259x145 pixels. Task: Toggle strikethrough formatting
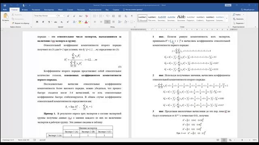click(56, 22)
